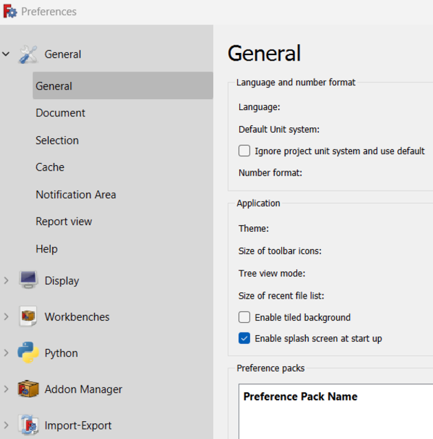Enable Ignore project unit system checkbox
Image resolution: width=433 pixels, height=439 pixels.
(x=244, y=151)
